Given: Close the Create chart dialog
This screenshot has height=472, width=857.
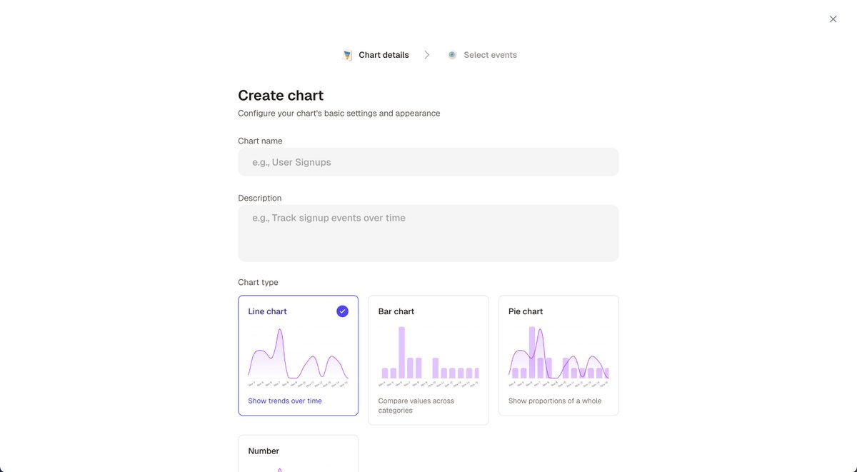Looking at the screenshot, I should (833, 19).
